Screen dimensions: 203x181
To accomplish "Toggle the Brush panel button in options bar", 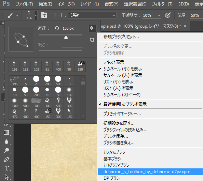I will coord(44,15).
